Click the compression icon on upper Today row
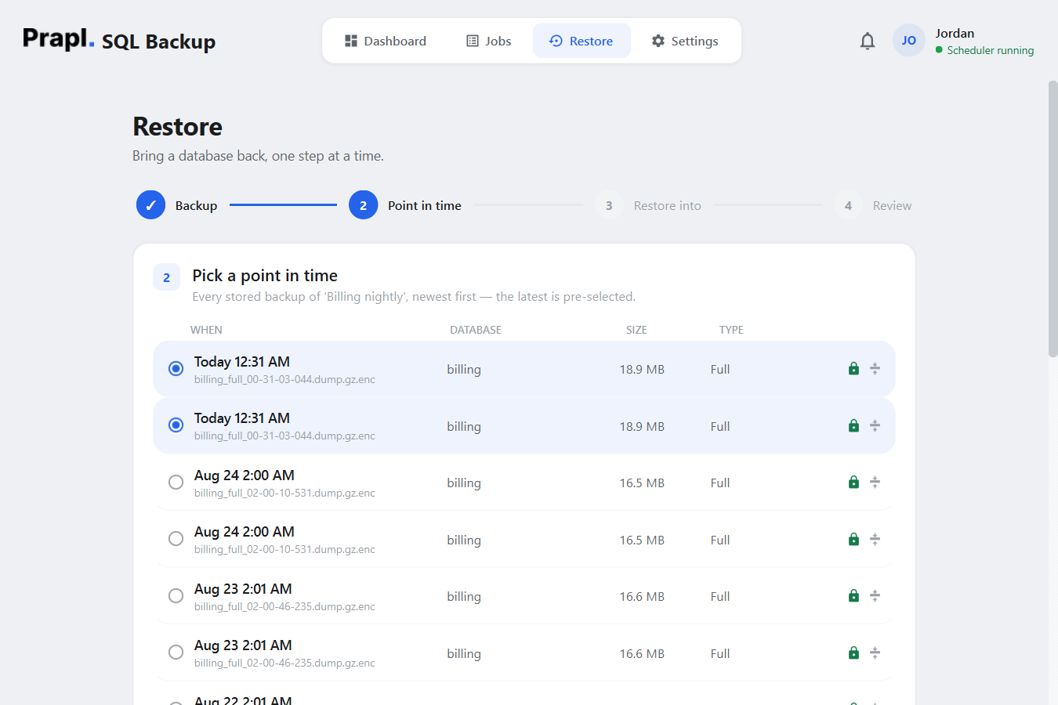Screen dimensions: 1058x705 (x=875, y=369)
